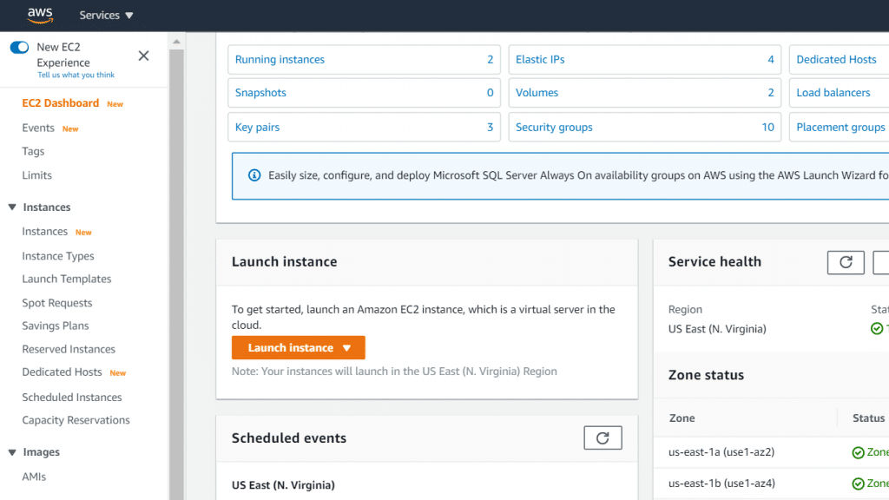
Task: Refresh the Service health panel
Action: point(846,262)
